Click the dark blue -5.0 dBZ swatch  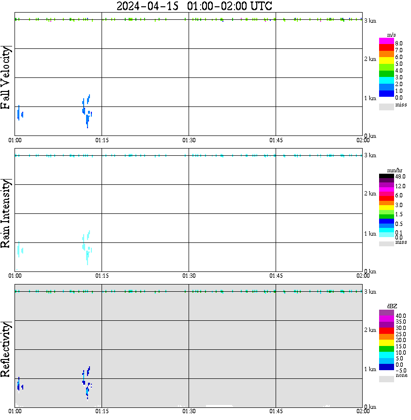click(x=386, y=367)
